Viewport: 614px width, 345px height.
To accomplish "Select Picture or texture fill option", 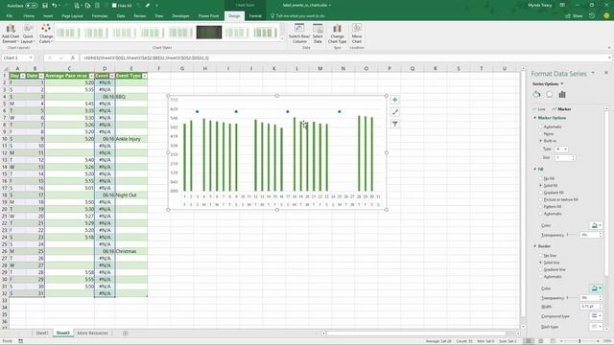I will pyautogui.click(x=541, y=199).
